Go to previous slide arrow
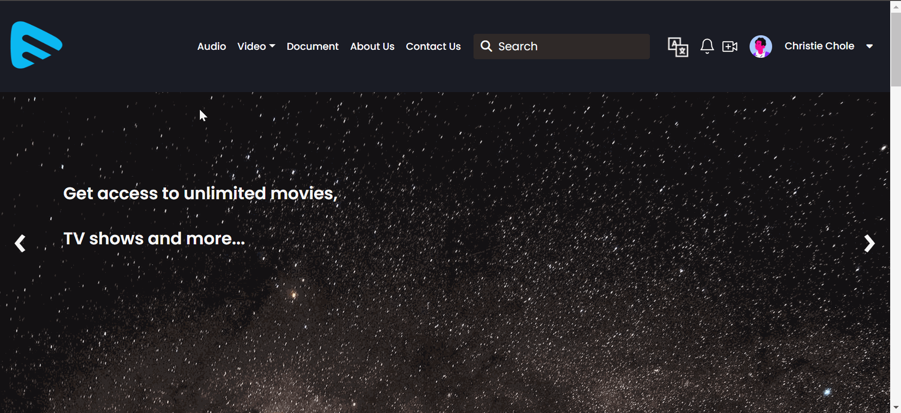Image resolution: width=901 pixels, height=413 pixels. coord(20,243)
